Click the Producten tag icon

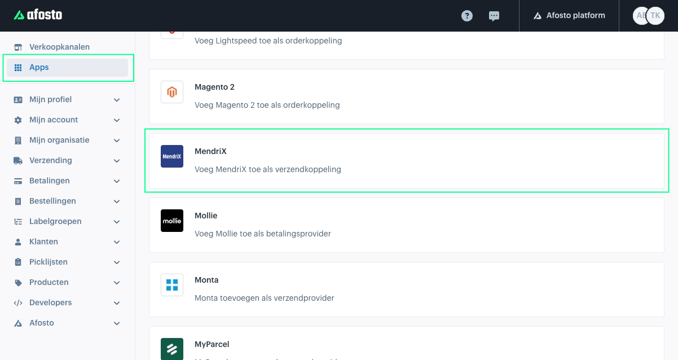(18, 282)
